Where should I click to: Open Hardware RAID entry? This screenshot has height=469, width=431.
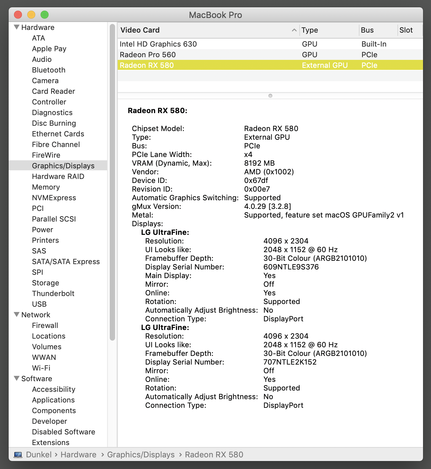click(x=58, y=176)
